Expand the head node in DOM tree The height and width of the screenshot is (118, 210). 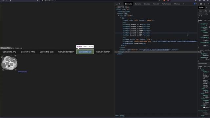click(117, 11)
